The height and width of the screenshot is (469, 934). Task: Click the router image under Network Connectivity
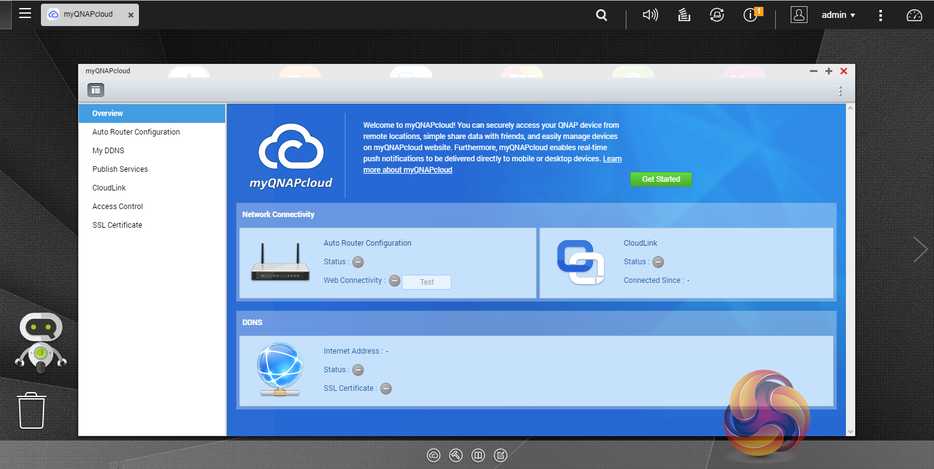pyautogui.click(x=280, y=262)
